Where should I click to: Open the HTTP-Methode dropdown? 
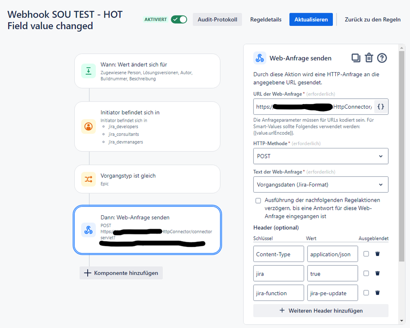click(x=321, y=156)
